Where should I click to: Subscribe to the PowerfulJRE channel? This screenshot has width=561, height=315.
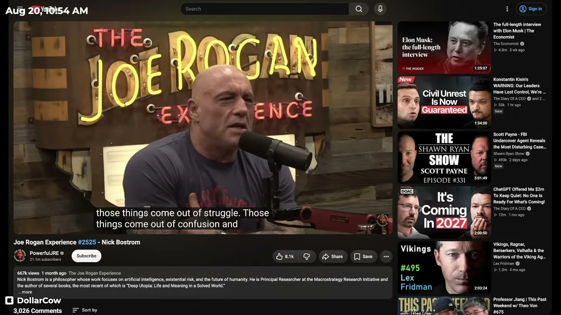point(86,256)
